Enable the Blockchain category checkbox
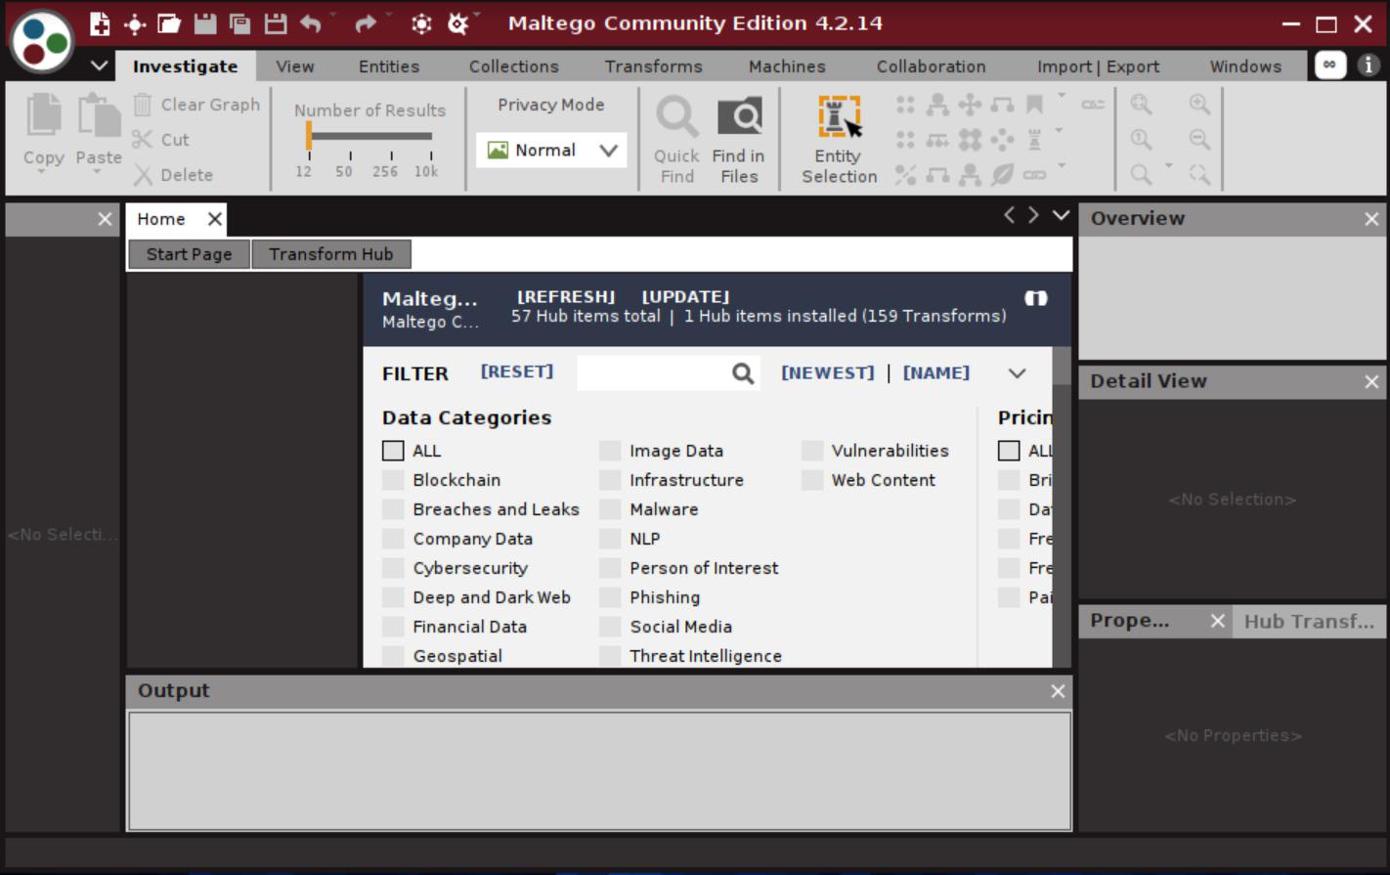Viewport: 1390px width, 875px height. click(x=393, y=480)
